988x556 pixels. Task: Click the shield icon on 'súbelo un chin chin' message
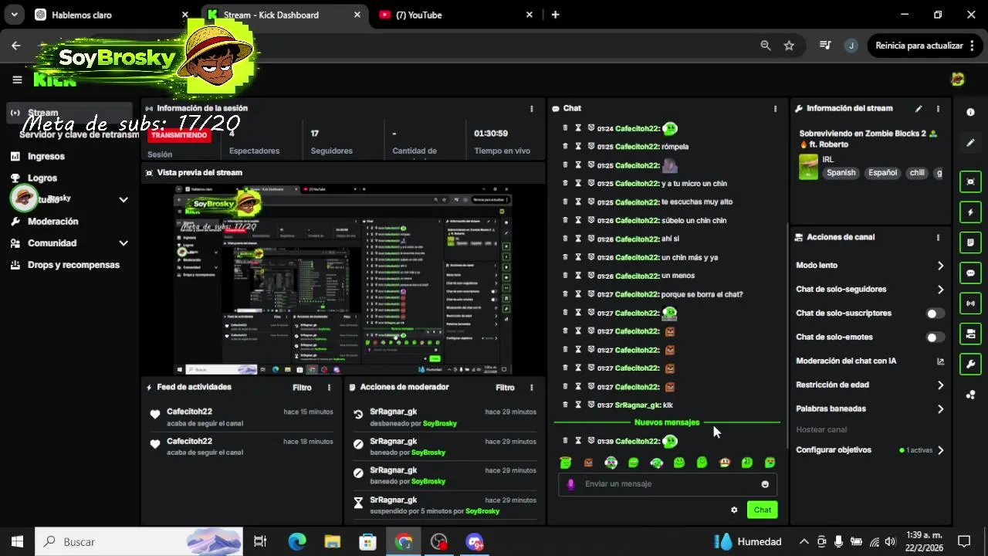point(590,220)
